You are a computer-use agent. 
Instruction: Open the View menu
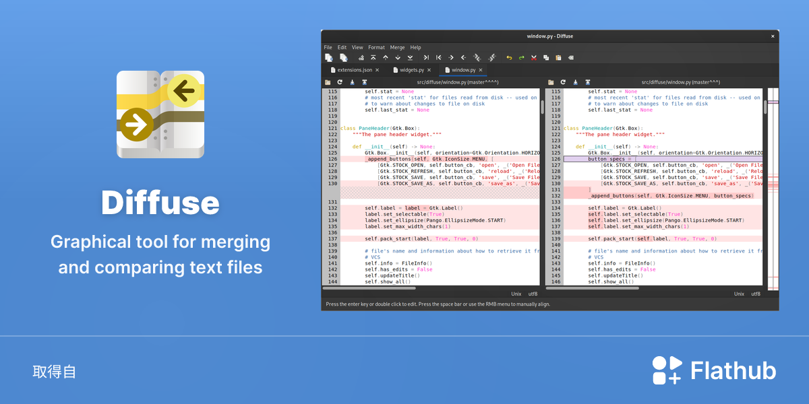pyautogui.click(x=357, y=48)
